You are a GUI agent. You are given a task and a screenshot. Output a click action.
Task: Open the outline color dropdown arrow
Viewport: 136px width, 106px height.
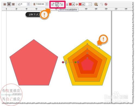point(73,4)
